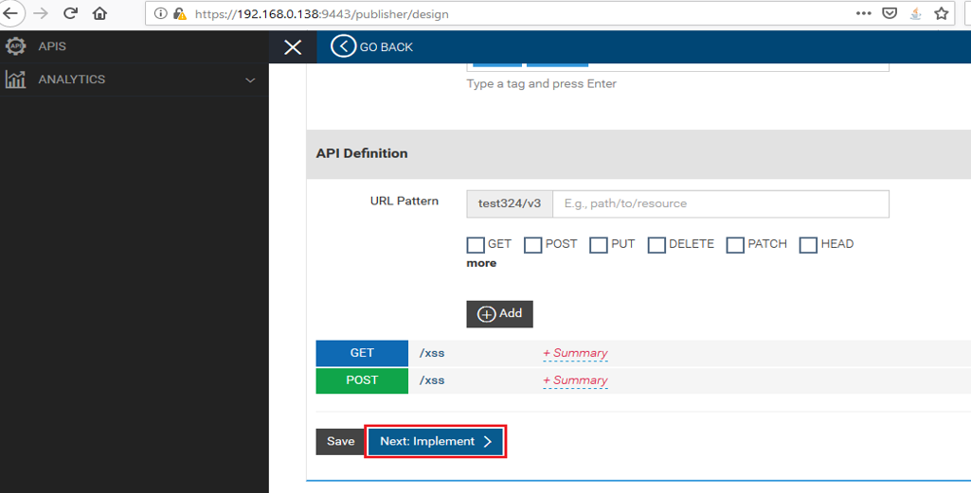Expand the blue GET /xss resource row
The width and height of the screenshot is (971, 493).
pos(362,353)
